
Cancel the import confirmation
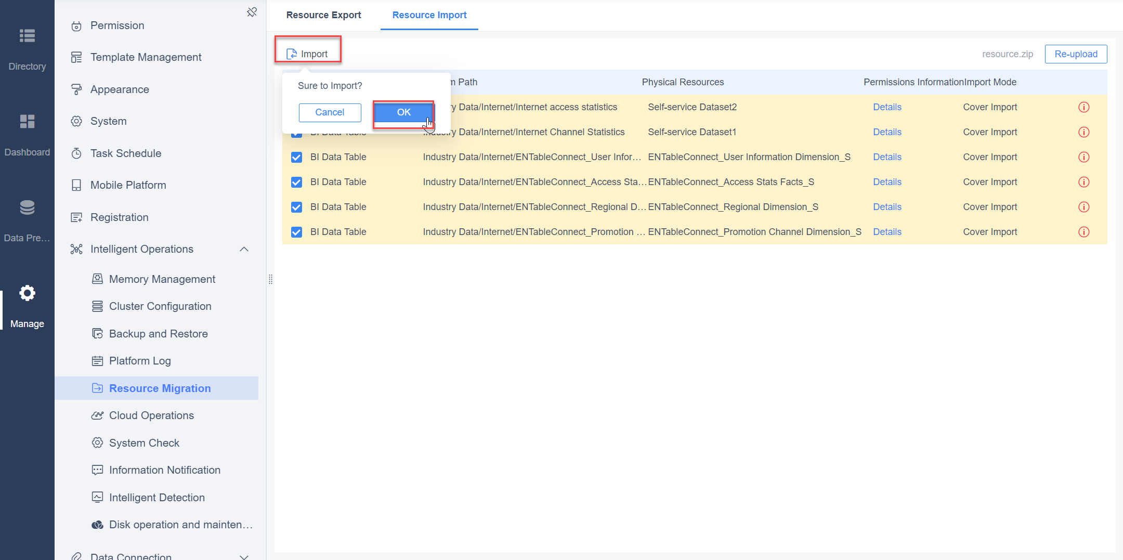330,112
